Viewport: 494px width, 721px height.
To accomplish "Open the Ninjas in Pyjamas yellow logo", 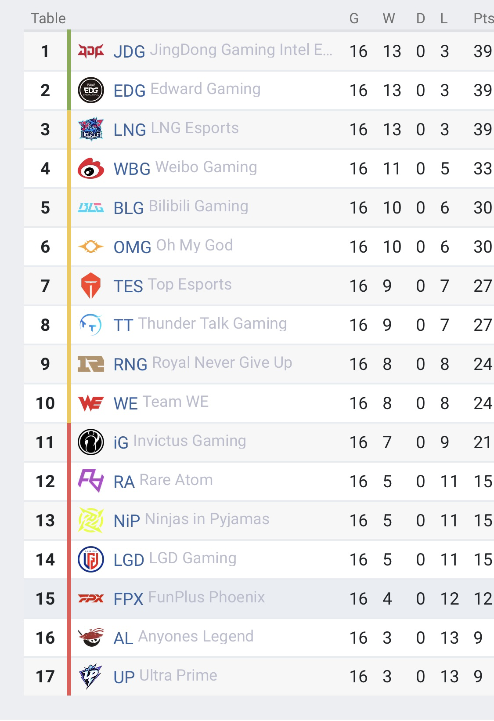I will [91, 520].
